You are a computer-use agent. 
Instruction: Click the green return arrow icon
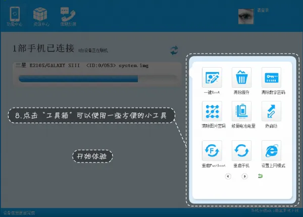click(x=260, y=176)
